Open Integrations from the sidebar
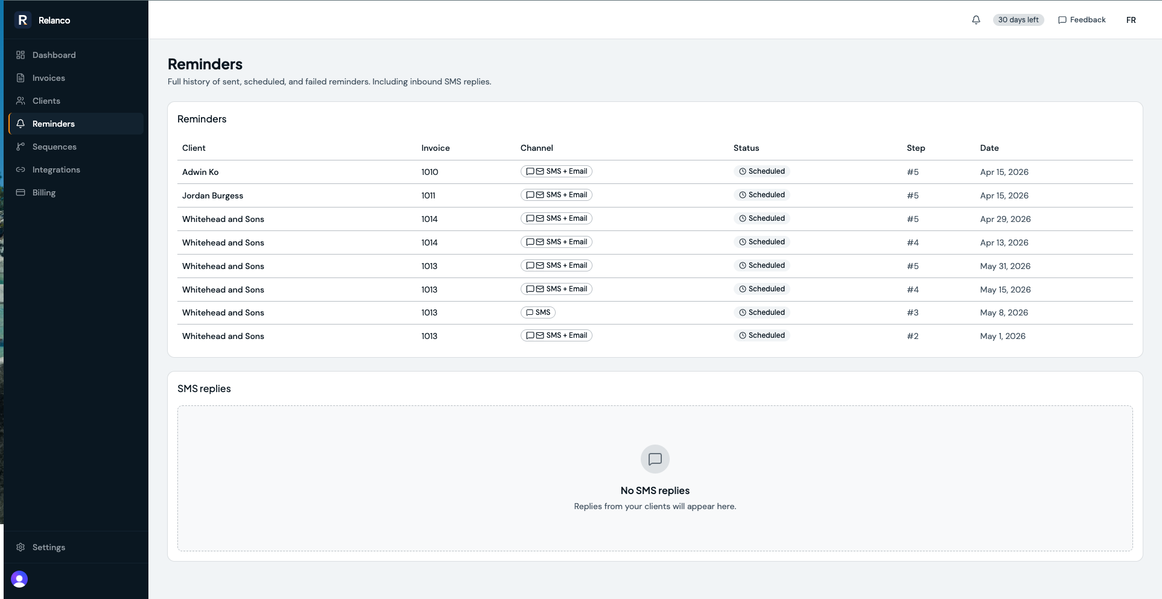Screen dimensions: 1162x599 coord(76,170)
